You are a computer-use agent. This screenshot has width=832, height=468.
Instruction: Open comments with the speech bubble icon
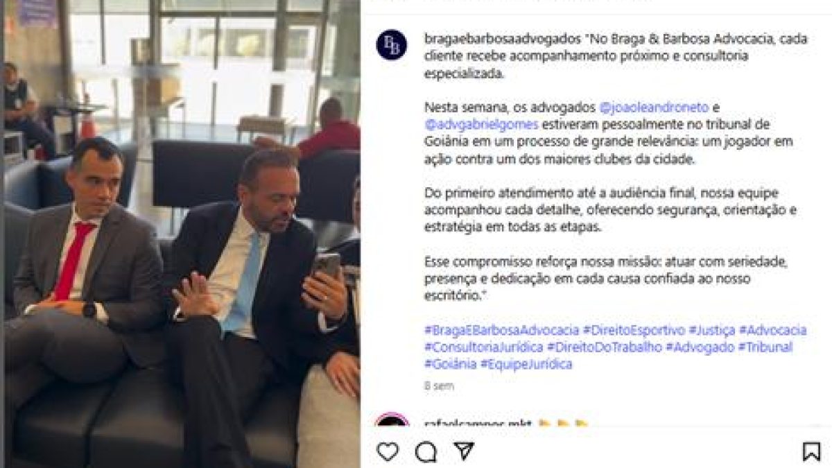click(x=426, y=451)
